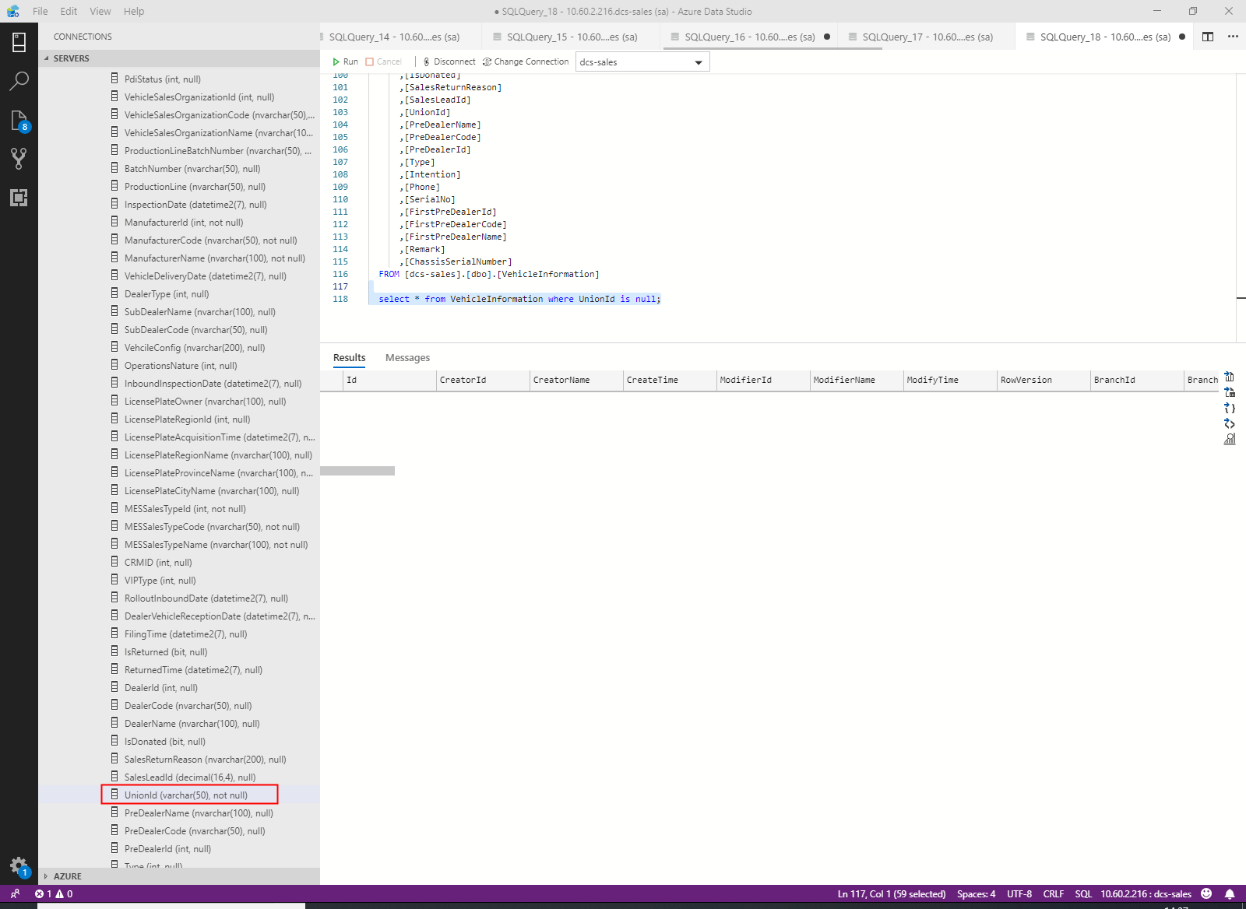Click the notifications bell in status bar
1246x909 pixels.
[1230, 893]
